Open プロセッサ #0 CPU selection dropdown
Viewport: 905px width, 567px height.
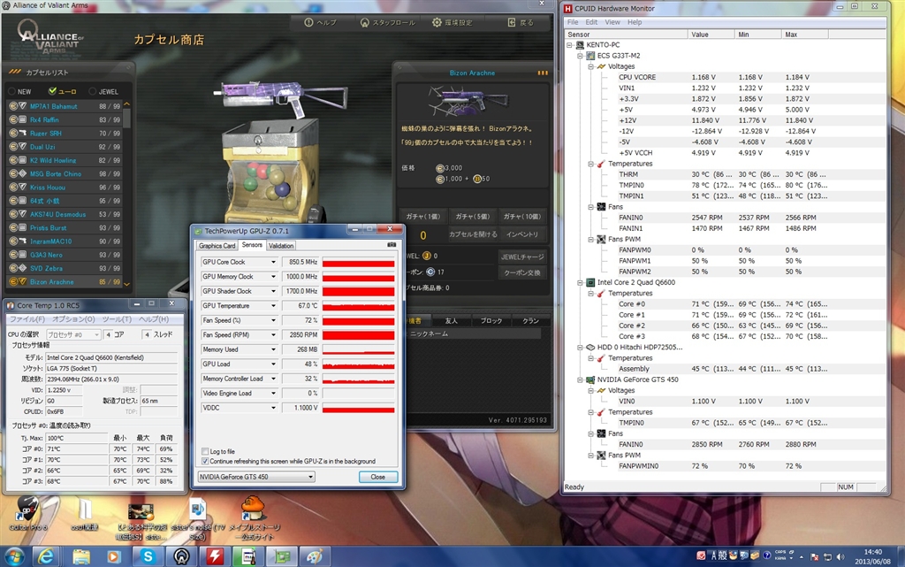click(x=72, y=334)
